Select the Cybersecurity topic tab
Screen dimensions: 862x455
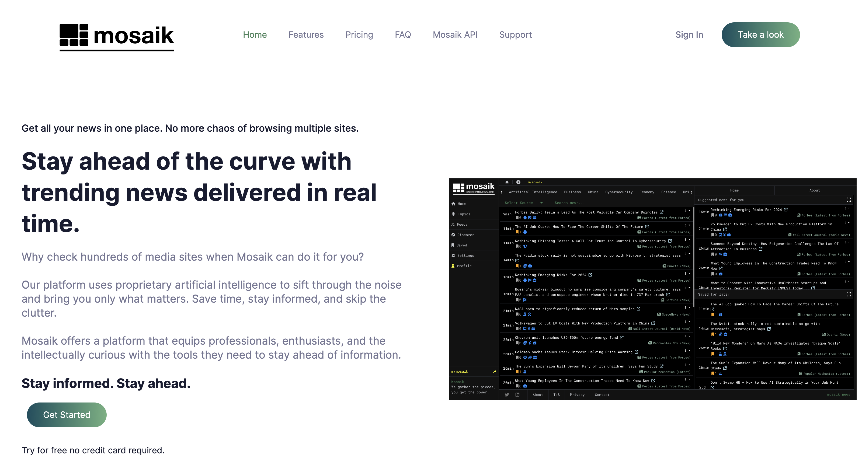[619, 192]
